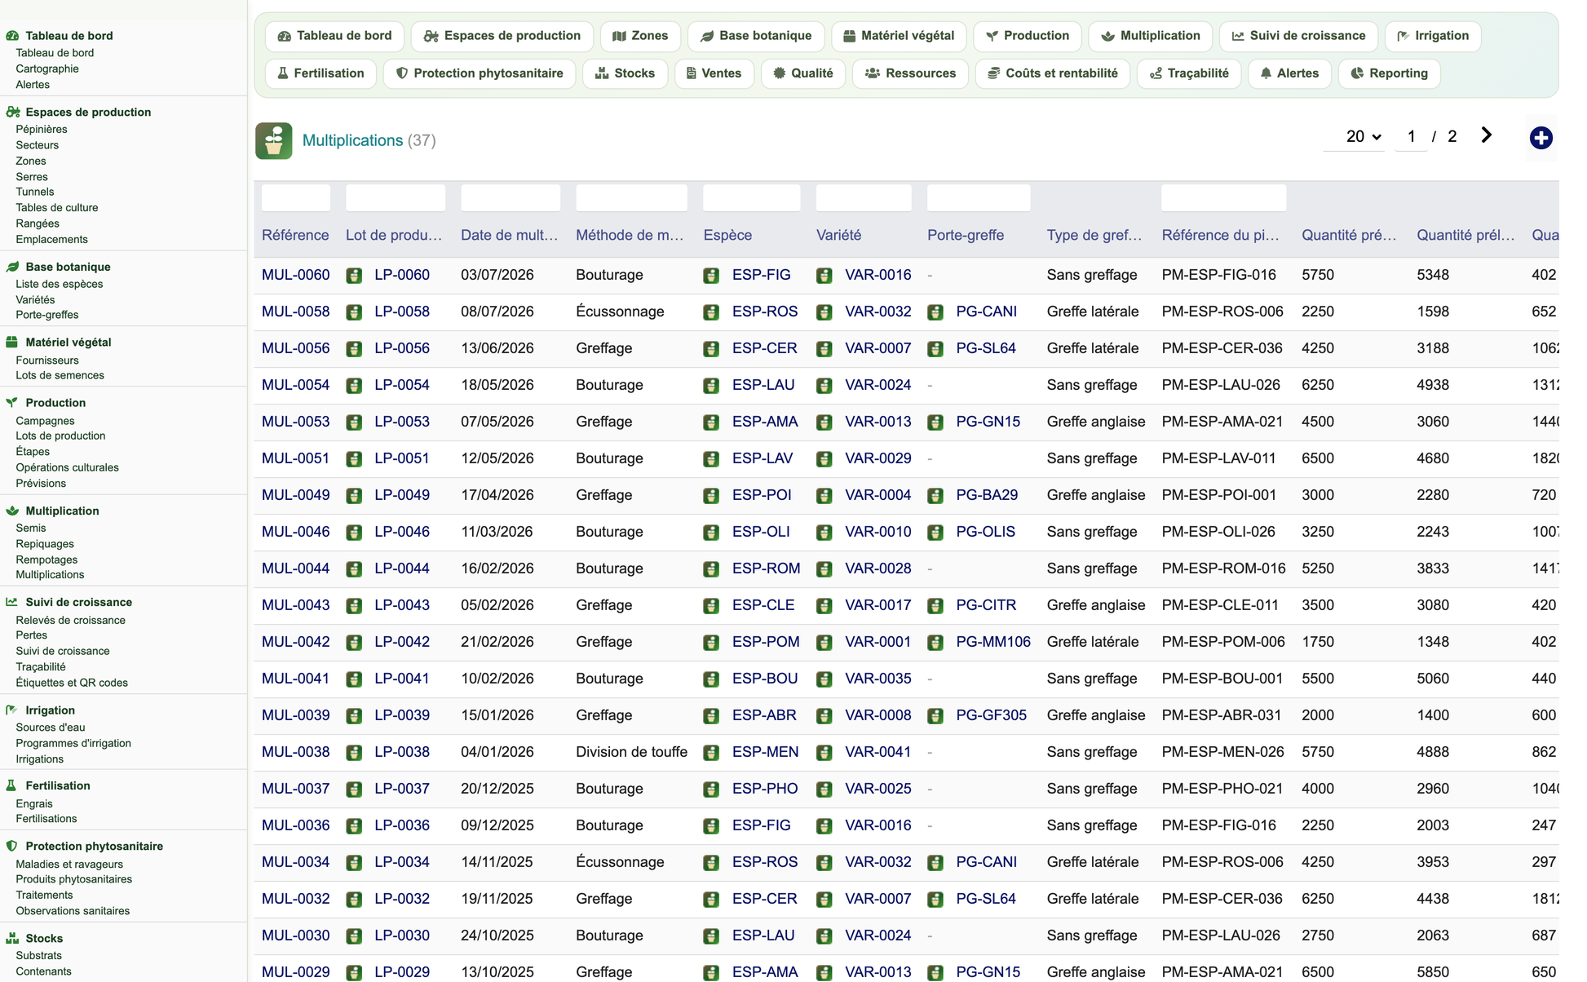Open the Stocks tab in top navigation
Viewport: 1587px width, 982px height.
click(625, 73)
